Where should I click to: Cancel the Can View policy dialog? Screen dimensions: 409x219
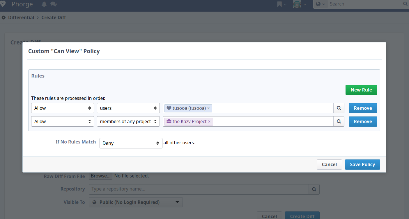coord(329,164)
